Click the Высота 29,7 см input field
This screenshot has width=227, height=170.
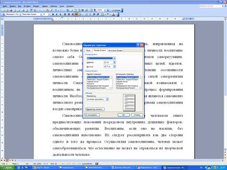[108, 66]
